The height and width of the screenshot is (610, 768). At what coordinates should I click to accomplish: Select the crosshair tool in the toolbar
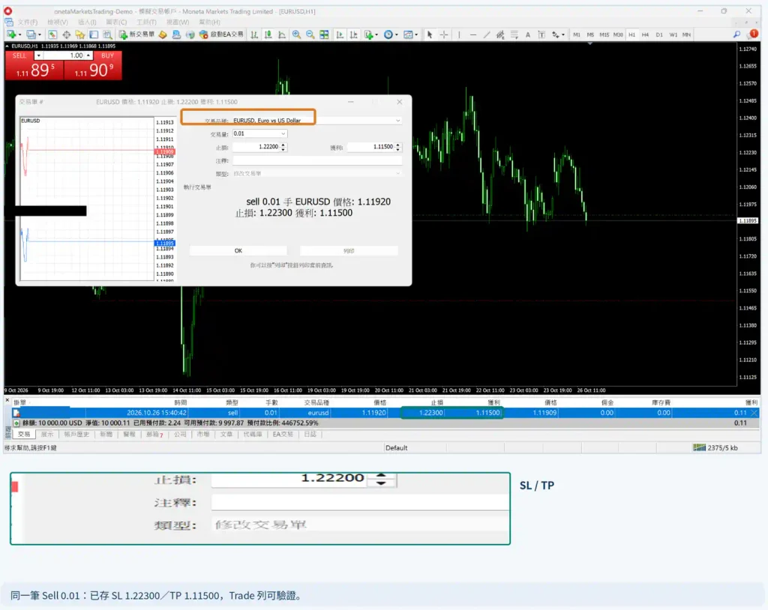pyautogui.click(x=444, y=34)
